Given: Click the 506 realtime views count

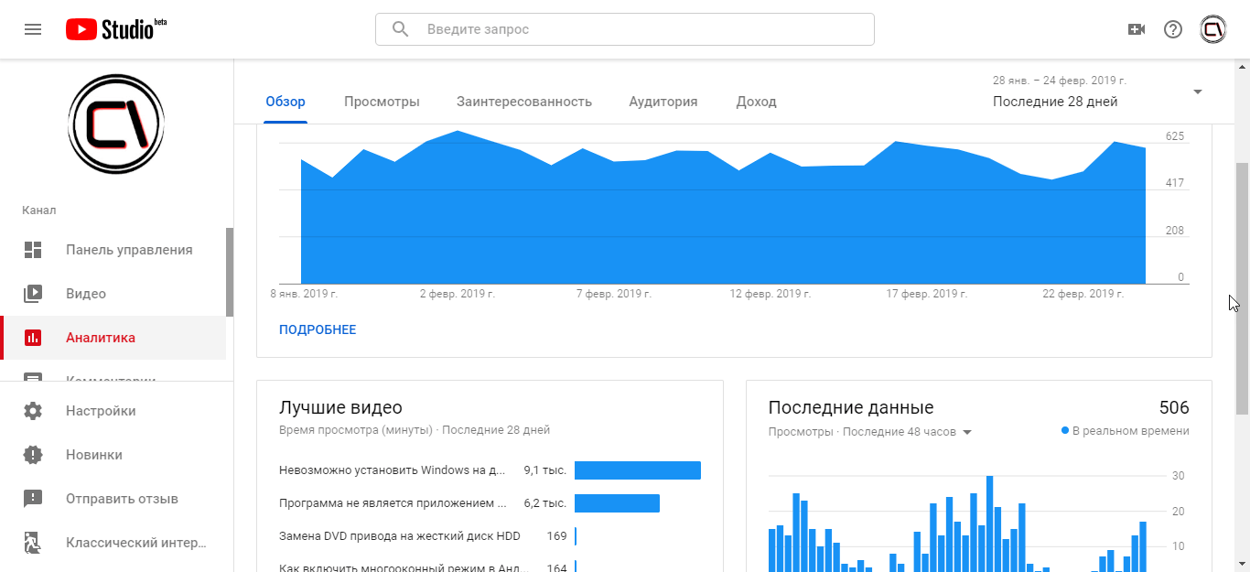Looking at the screenshot, I should click(1174, 408).
